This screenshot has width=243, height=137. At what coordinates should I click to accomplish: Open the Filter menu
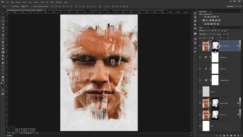[42, 2]
